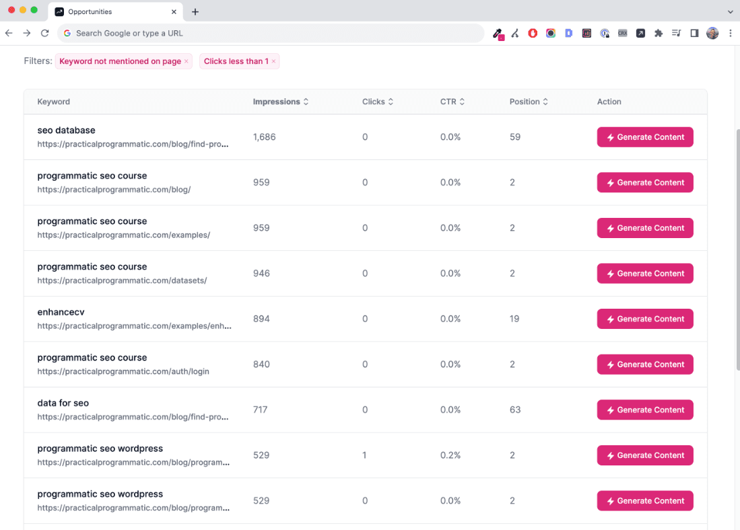This screenshot has width=740, height=530.
Task: Click the 'data for seo' keyword text
Action: tap(63, 403)
